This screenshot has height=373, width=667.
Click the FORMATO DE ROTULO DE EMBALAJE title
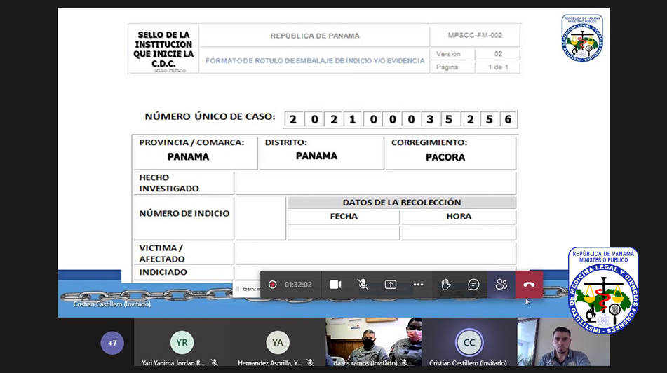point(315,60)
